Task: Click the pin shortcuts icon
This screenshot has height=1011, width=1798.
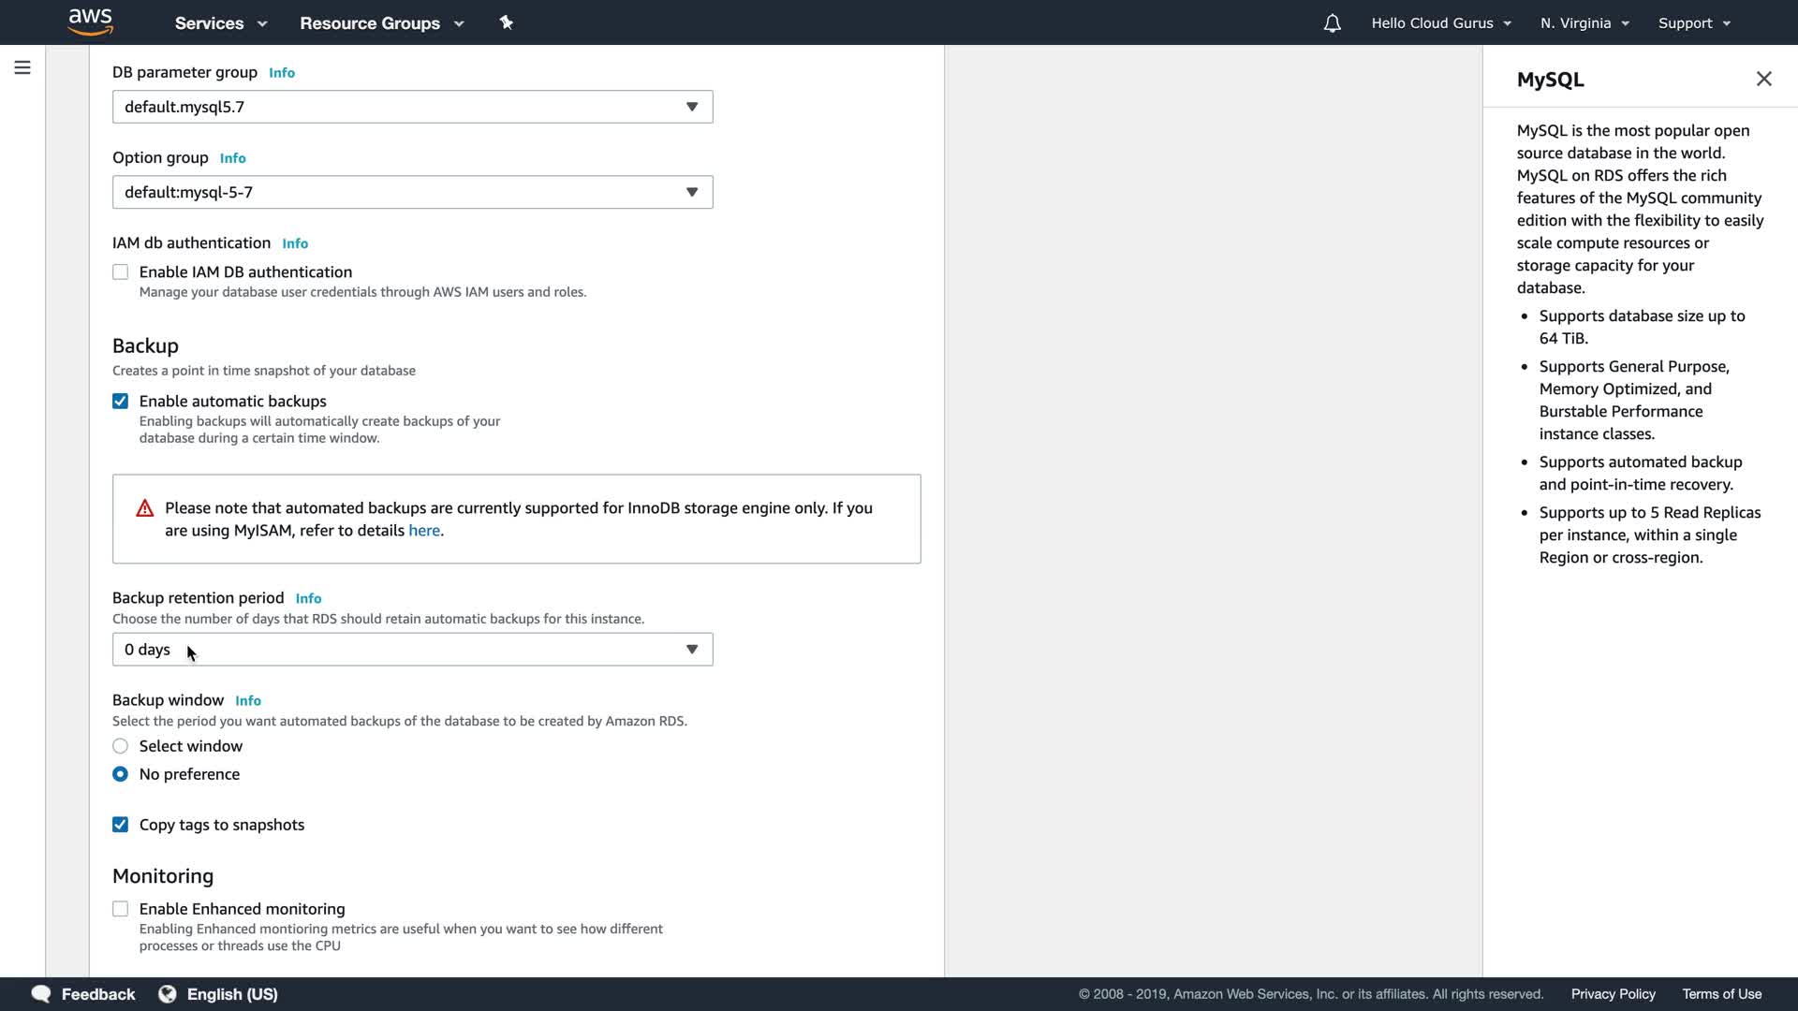Action: (506, 22)
